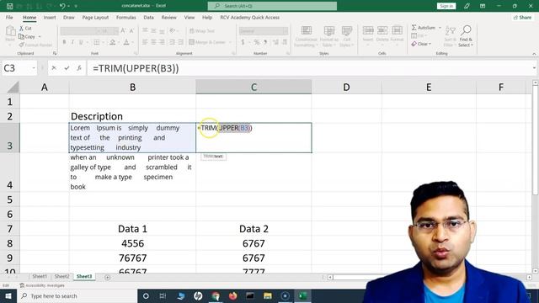Open Cell Styles gallery

click(x=347, y=36)
